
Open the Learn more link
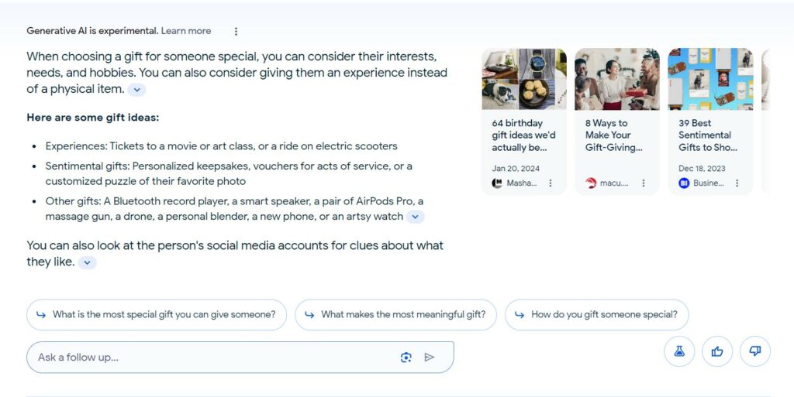pos(186,31)
